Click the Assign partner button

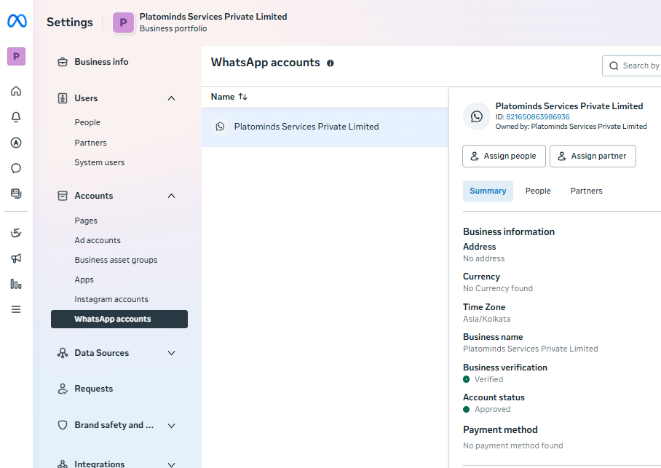(x=593, y=156)
